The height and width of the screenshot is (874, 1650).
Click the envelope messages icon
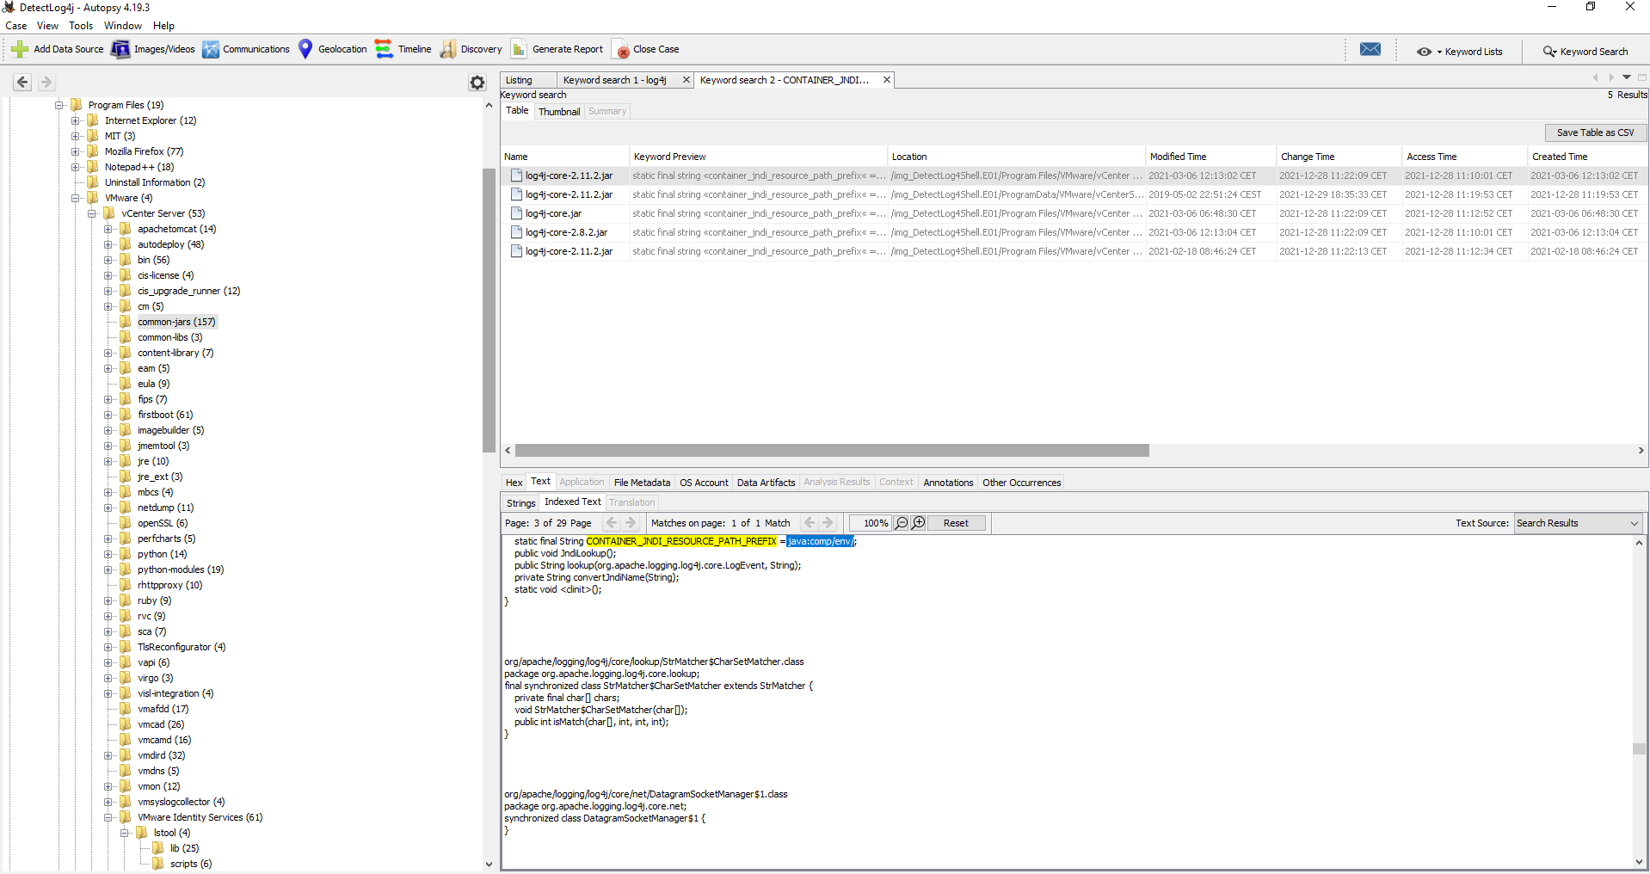(1370, 50)
